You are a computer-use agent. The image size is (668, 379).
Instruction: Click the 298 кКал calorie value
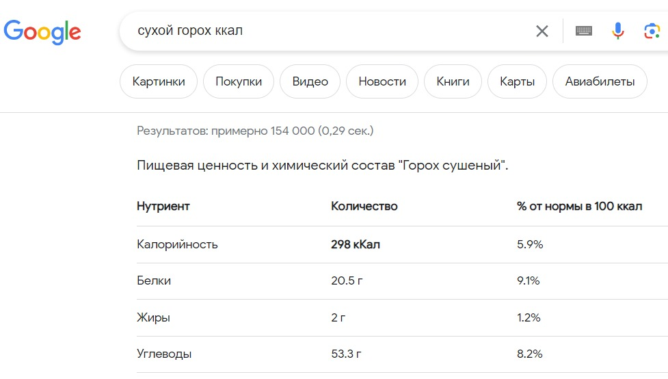[x=356, y=244]
